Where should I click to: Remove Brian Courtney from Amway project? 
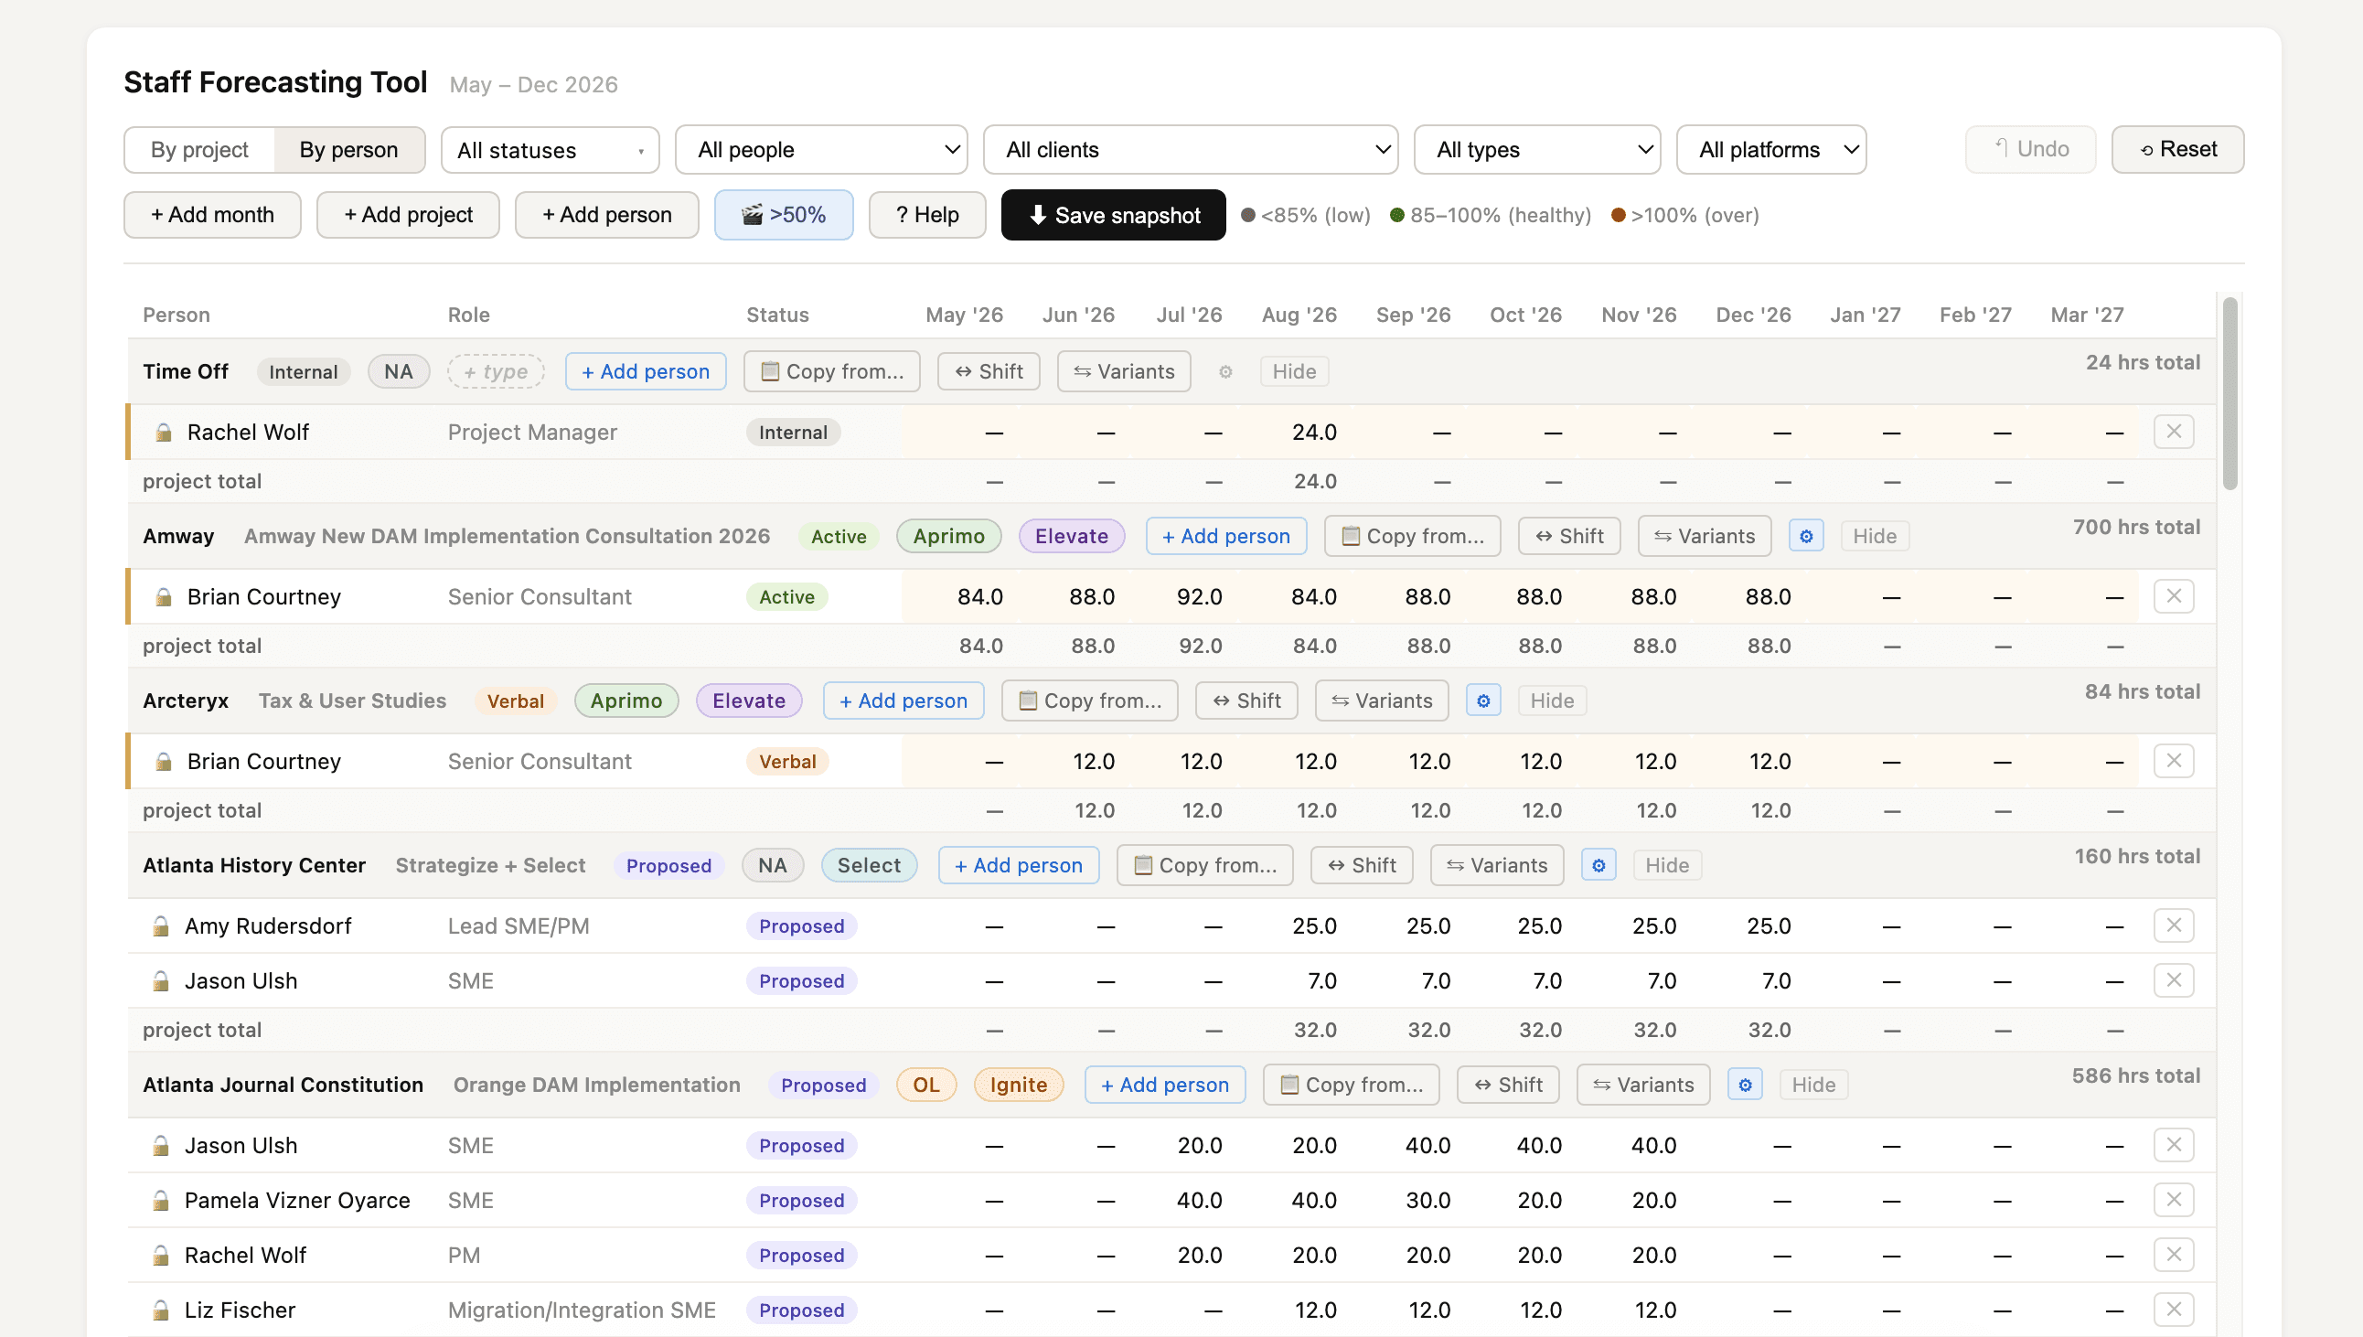coord(2174,596)
